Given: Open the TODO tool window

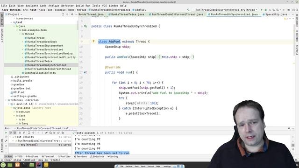Looking at the screenshot, I should coord(19,156).
